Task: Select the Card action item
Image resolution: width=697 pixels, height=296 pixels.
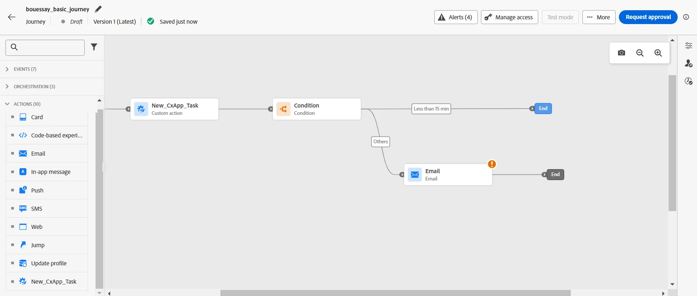Action: tap(47, 117)
